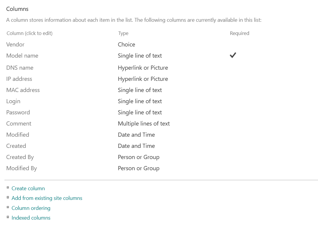This screenshot has width=318, height=229.
Task: Click the Required checkmark for Model name
Action: pyautogui.click(x=233, y=55)
